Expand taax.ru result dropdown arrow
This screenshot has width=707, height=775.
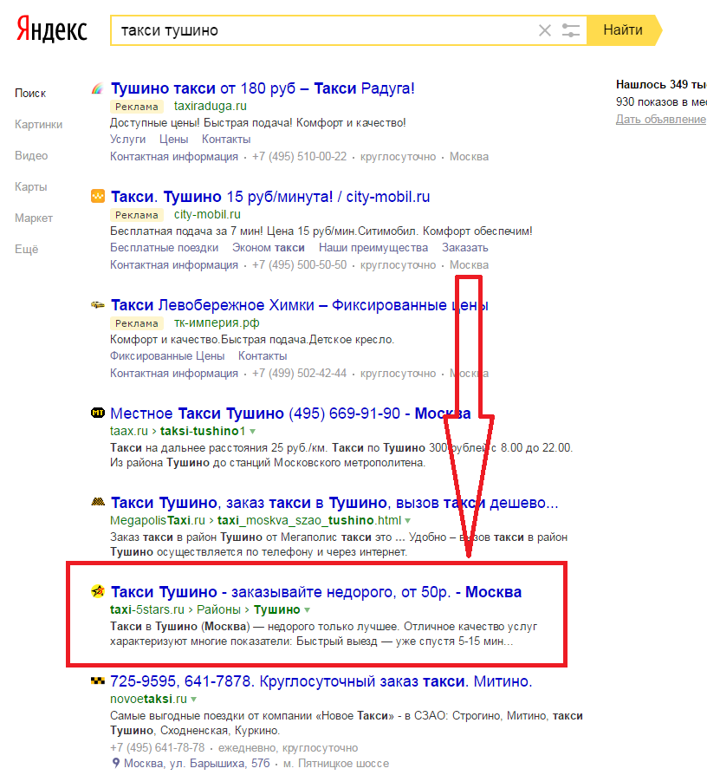coord(252,432)
